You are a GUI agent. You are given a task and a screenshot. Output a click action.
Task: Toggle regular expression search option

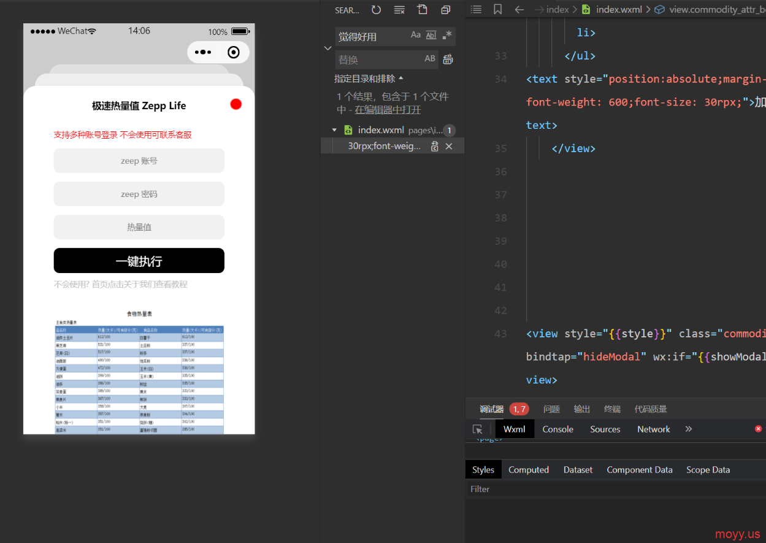[x=447, y=35]
